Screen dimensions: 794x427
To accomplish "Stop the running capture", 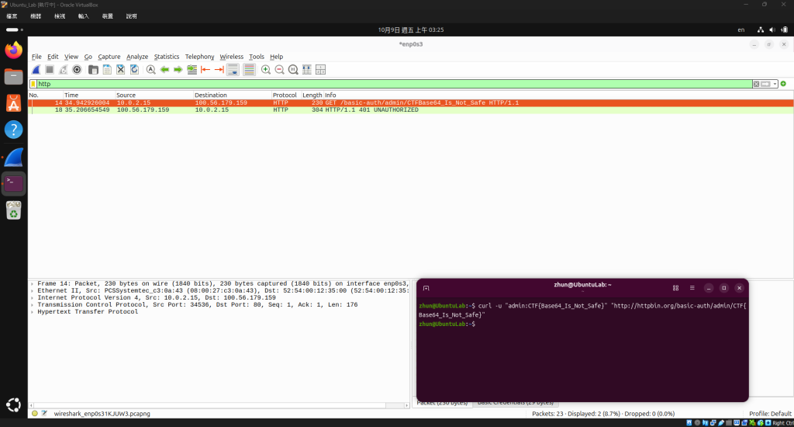I will click(50, 70).
